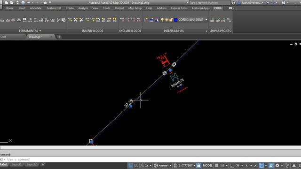
Task: Expand the INSERIR LINHAS panel arrow
Action: [x=206, y=31]
